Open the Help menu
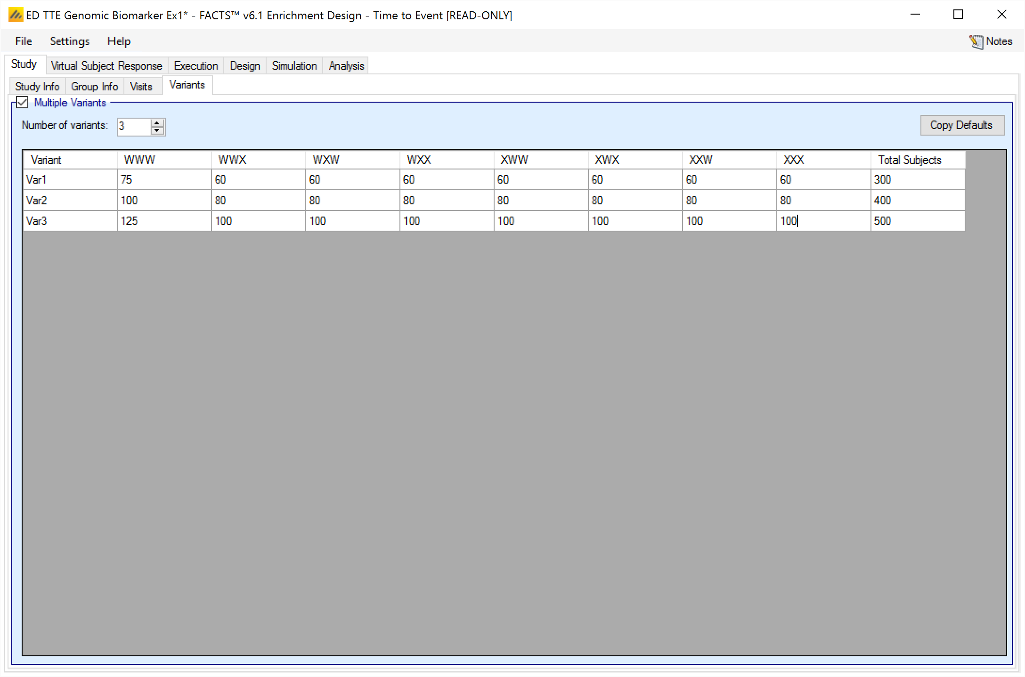 point(119,41)
